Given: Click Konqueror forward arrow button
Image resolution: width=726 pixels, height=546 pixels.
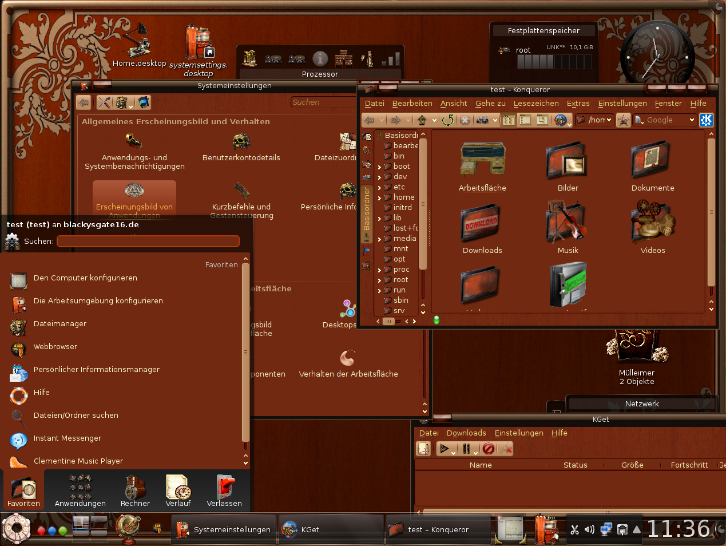Looking at the screenshot, I should tap(395, 120).
